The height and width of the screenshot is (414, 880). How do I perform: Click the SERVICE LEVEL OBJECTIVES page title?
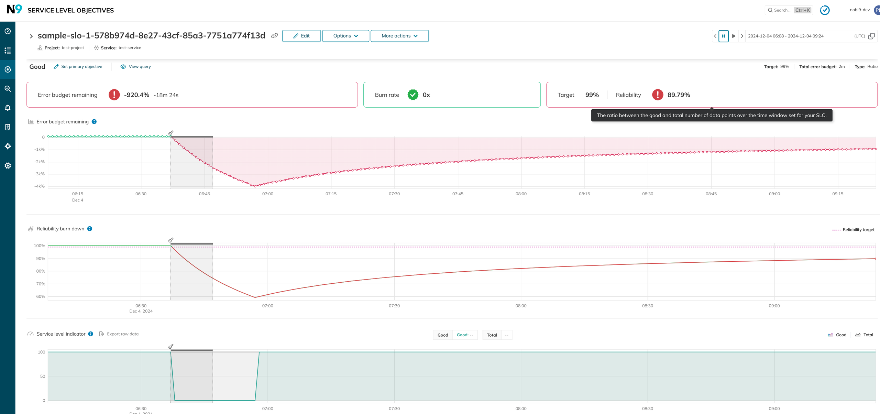[x=70, y=10]
